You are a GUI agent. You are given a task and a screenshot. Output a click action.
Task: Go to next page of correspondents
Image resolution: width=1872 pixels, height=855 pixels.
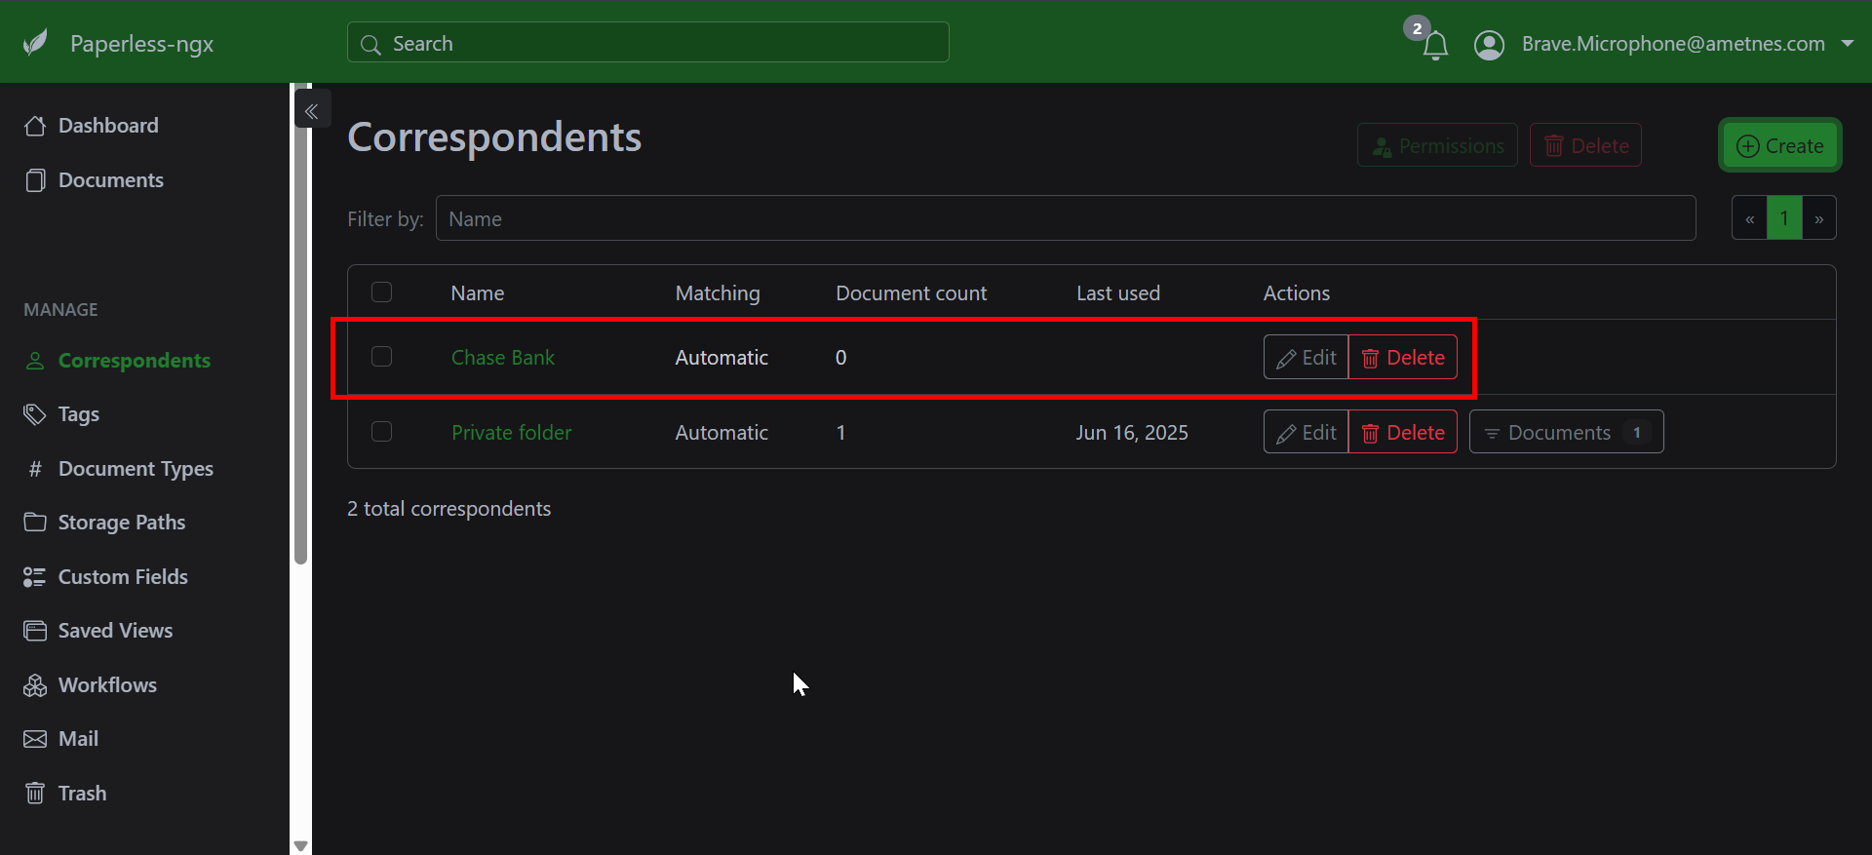[1818, 218]
